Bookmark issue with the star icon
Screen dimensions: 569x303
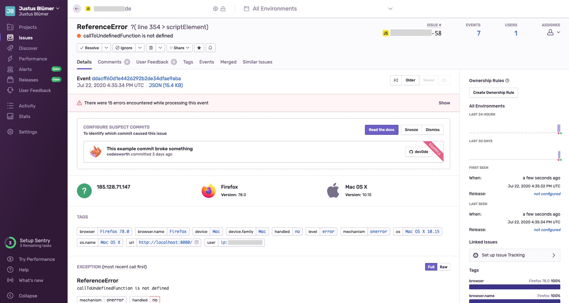click(x=199, y=48)
